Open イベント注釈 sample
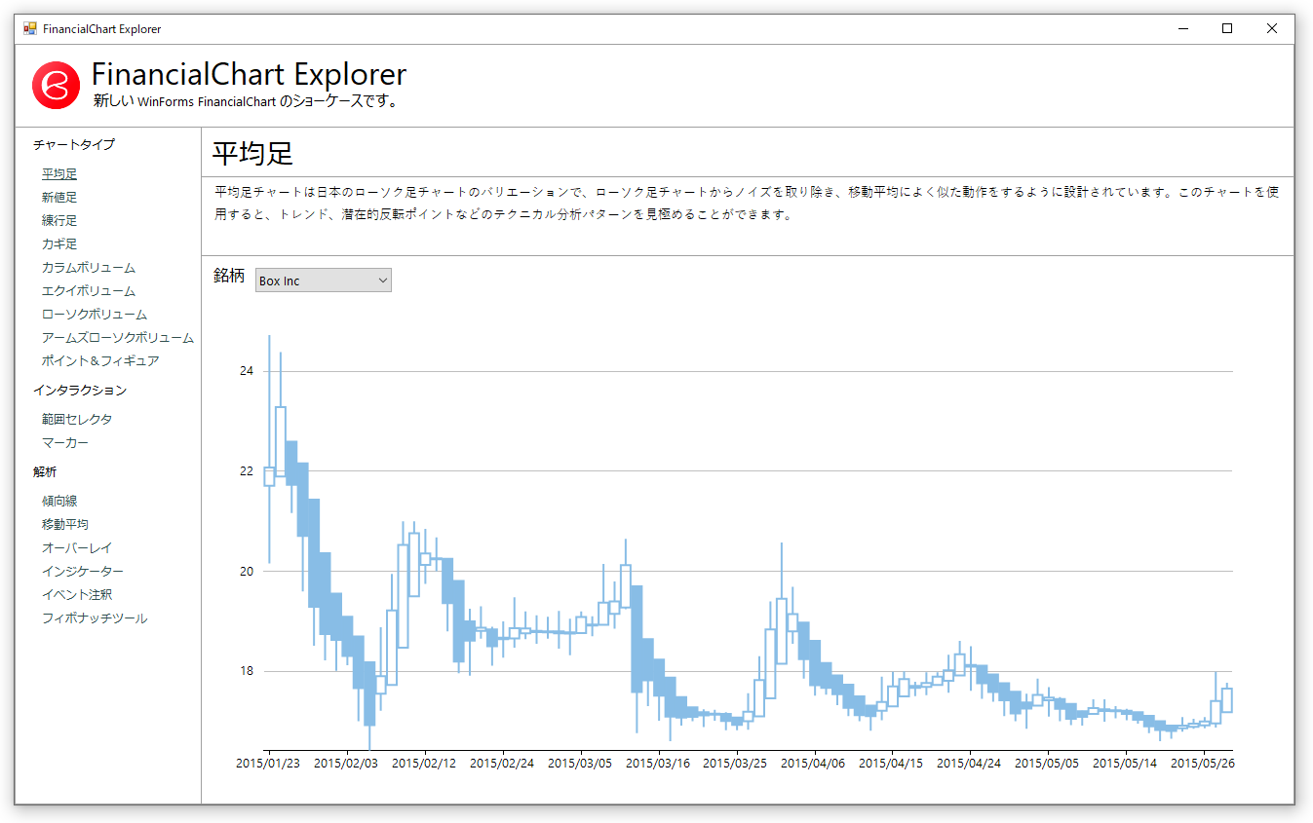The width and height of the screenshot is (1313, 823). pos(77,595)
